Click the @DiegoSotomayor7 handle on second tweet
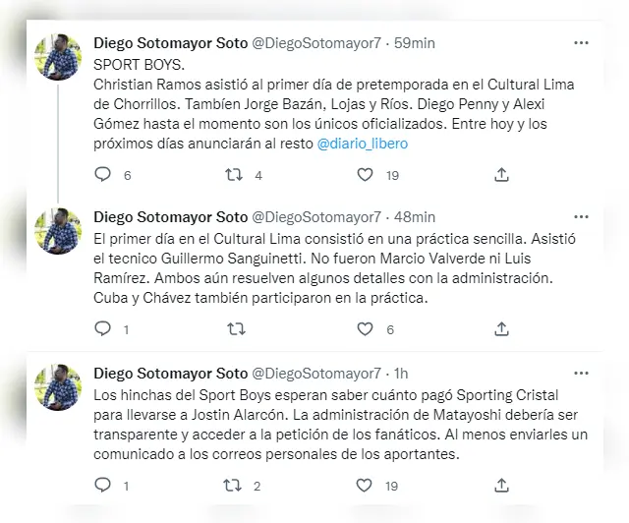Viewport: 629px width, 523px height. click(316, 216)
